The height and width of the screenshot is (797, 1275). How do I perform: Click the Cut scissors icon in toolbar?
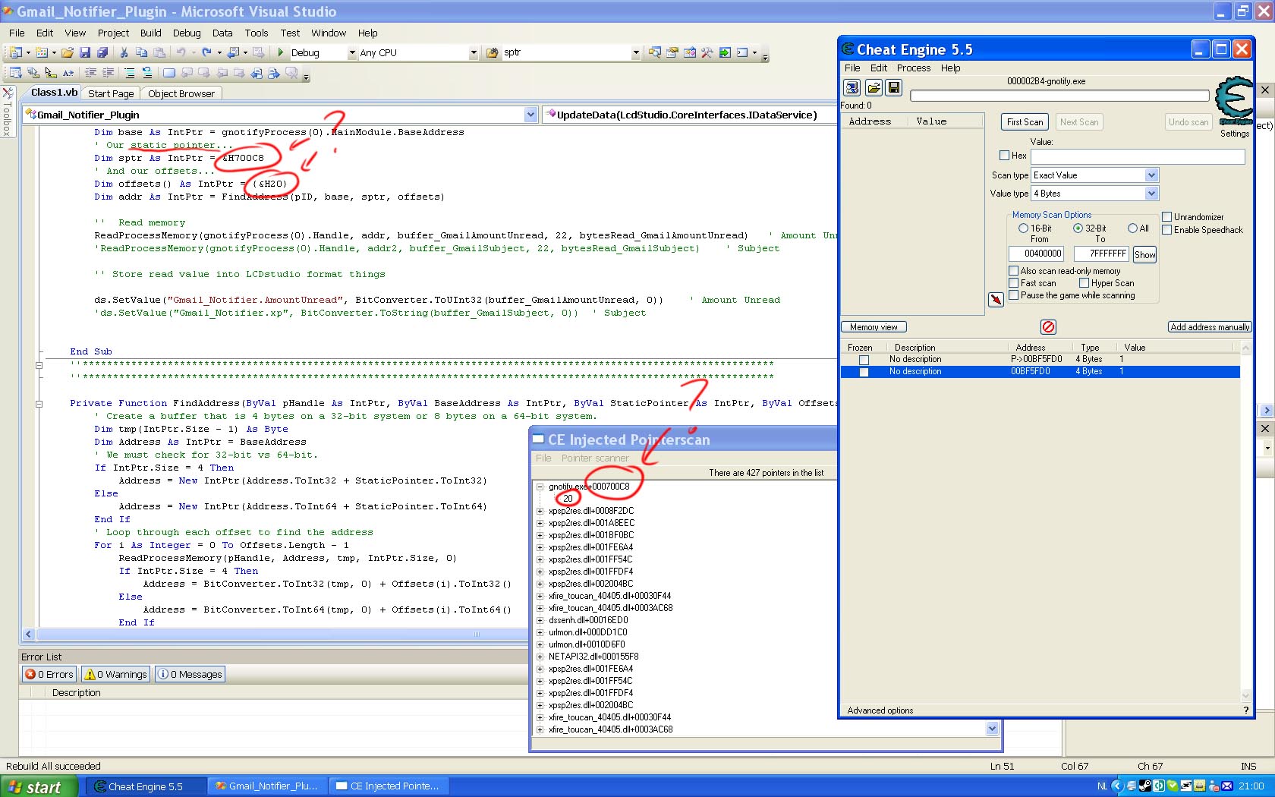coord(124,52)
